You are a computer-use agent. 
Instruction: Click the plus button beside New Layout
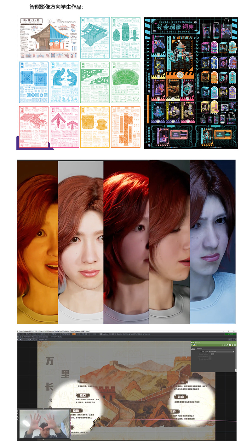[x=61, y=337]
